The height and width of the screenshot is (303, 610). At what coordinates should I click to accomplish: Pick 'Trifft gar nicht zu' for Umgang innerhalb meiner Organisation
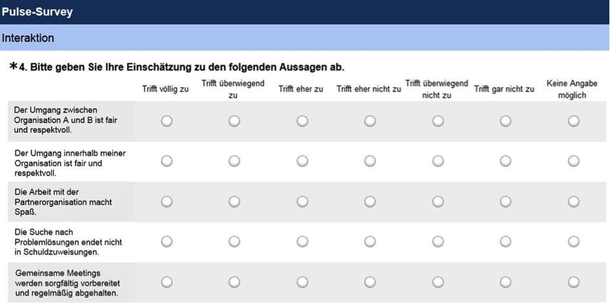(x=505, y=161)
